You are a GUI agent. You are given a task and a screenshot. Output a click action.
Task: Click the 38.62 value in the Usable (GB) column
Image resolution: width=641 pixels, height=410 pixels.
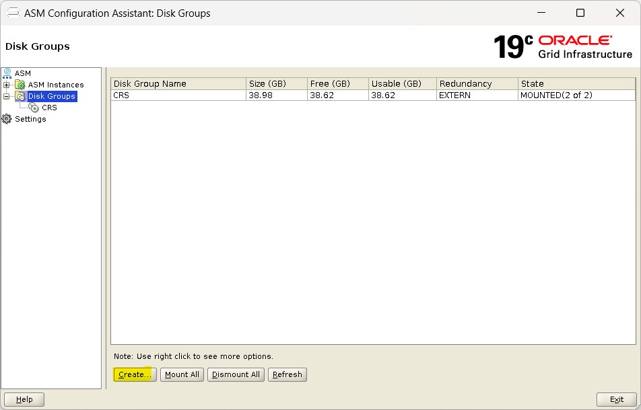[x=403, y=95]
